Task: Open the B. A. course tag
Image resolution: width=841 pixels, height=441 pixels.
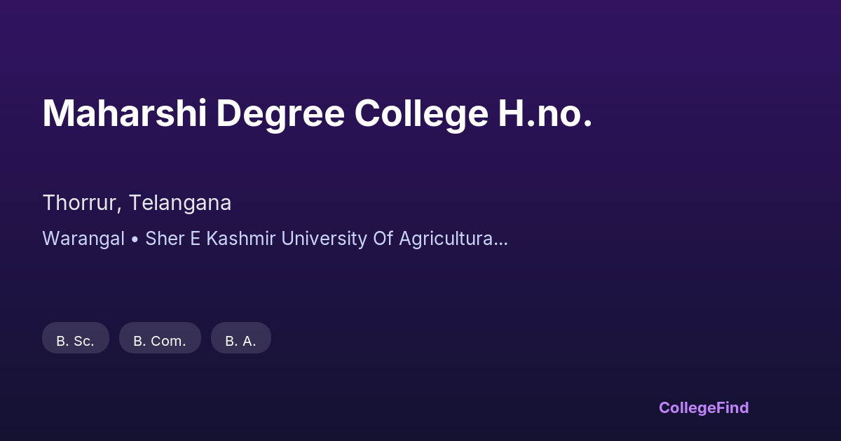Action: [x=240, y=341]
